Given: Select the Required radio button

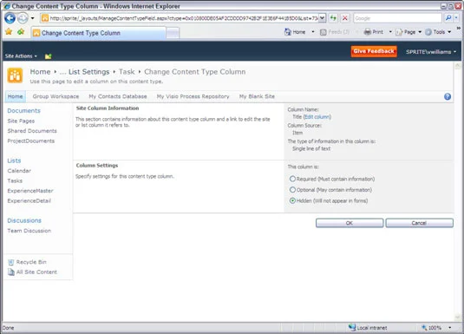Looking at the screenshot, I should (x=292, y=179).
